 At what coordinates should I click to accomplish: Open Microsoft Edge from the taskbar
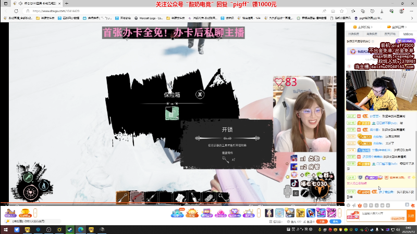[x=81, y=229]
